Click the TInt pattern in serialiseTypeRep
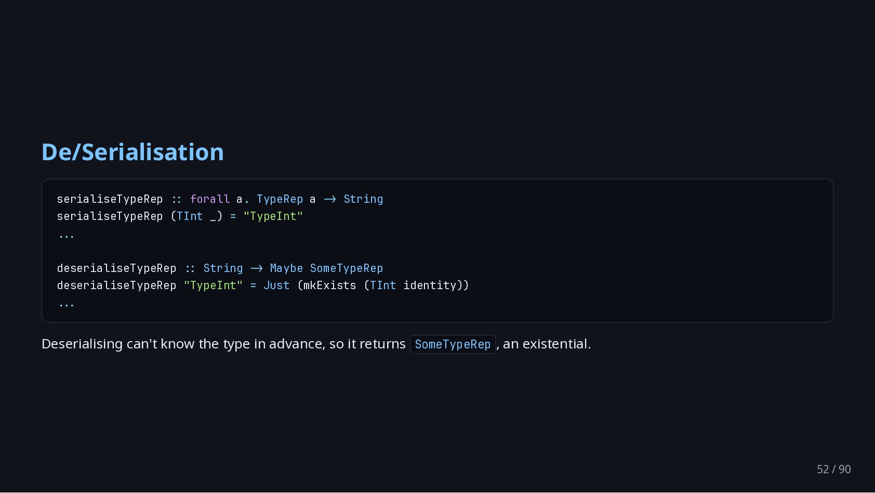Viewport: 875px width, 493px height. (x=190, y=216)
